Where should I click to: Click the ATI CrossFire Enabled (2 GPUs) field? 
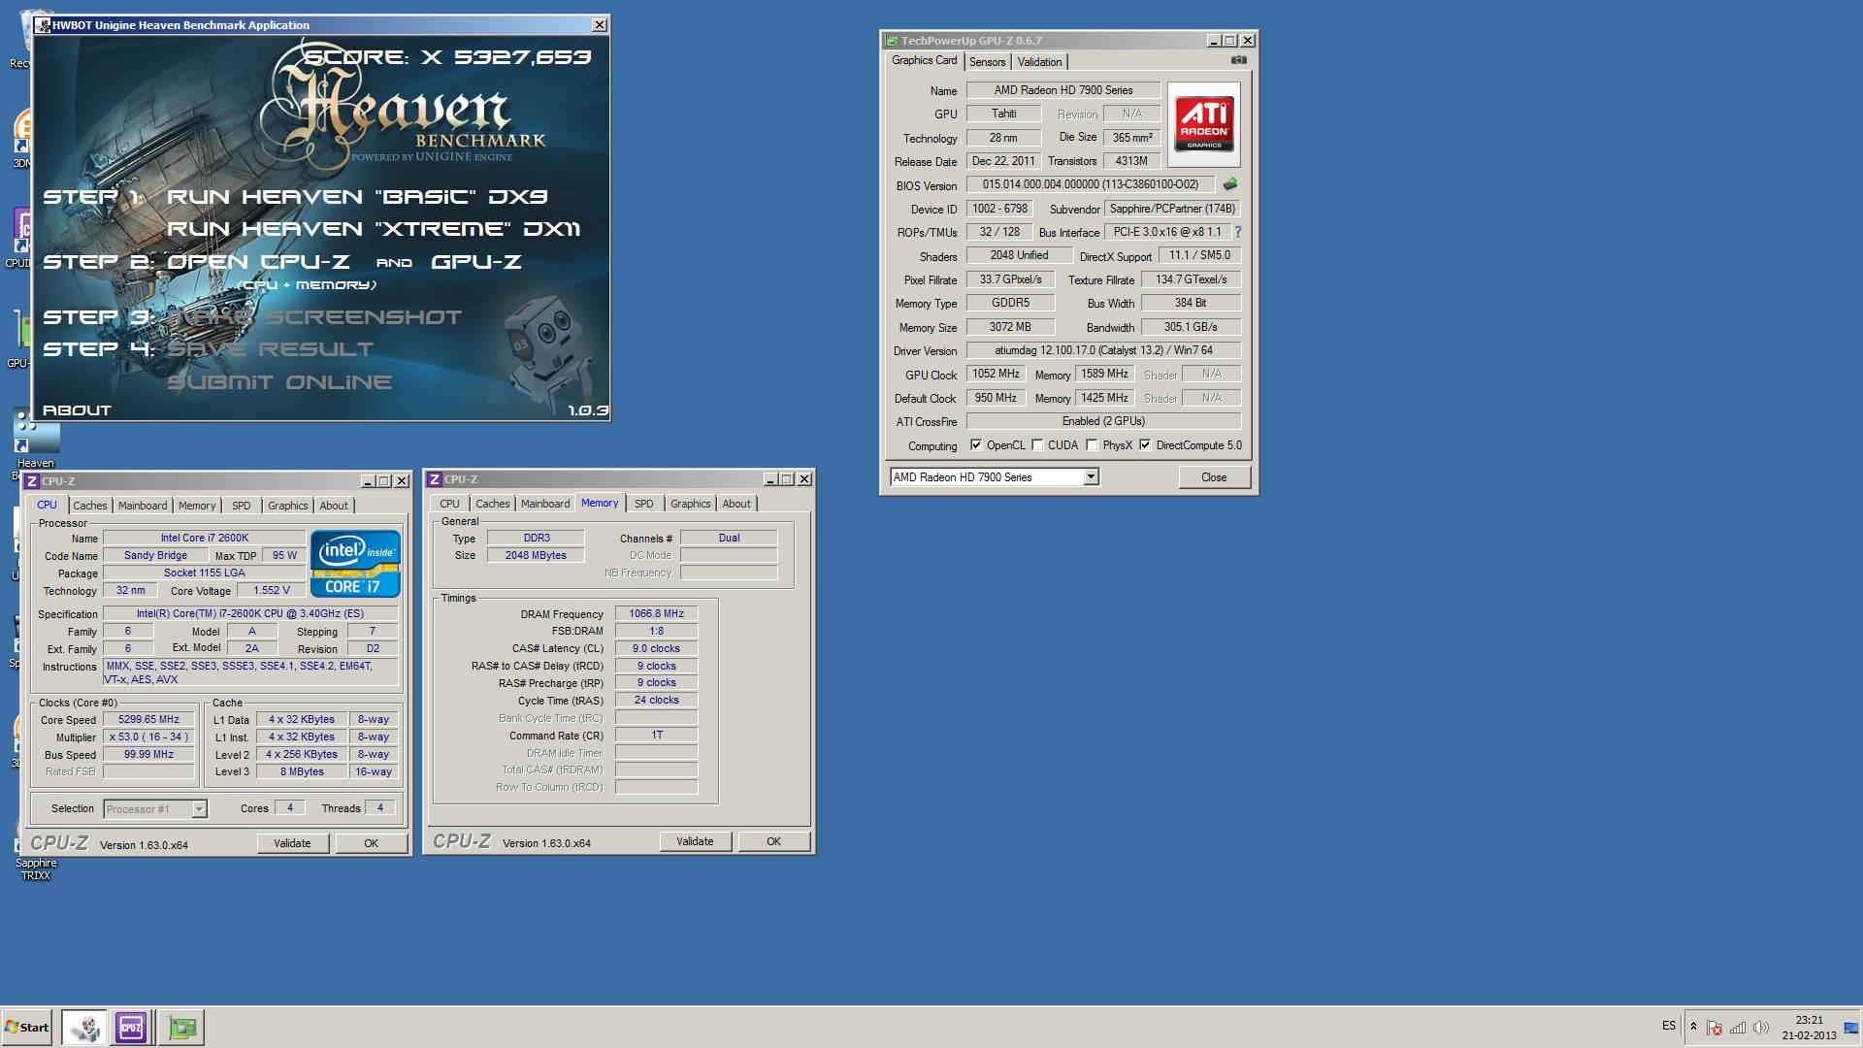point(1103,421)
